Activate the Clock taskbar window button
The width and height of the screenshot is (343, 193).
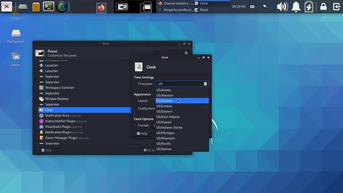pyautogui.click(x=212, y=3)
